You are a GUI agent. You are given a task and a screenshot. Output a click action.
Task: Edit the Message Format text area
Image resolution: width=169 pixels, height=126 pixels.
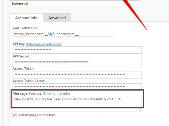(77, 104)
